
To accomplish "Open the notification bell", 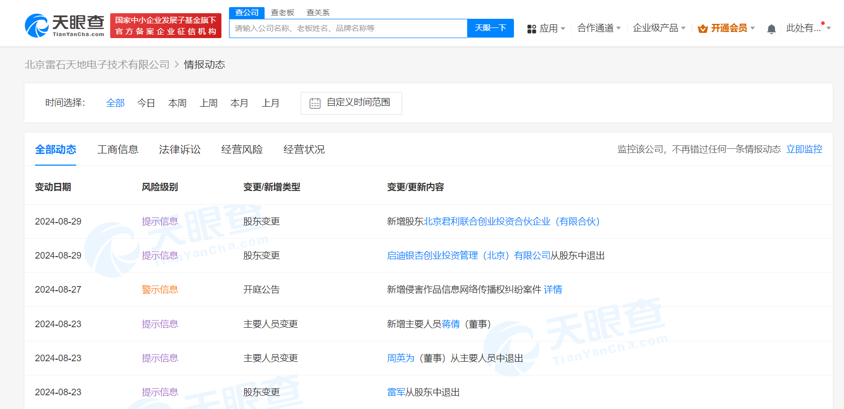I will pos(771,29).
